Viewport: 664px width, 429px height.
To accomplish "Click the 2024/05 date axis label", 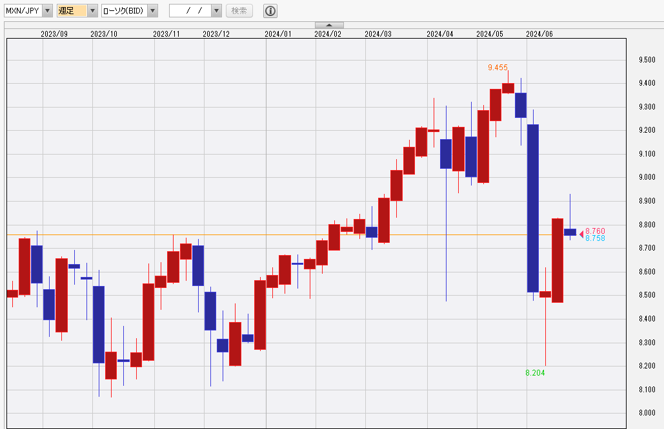I will 490,33.
